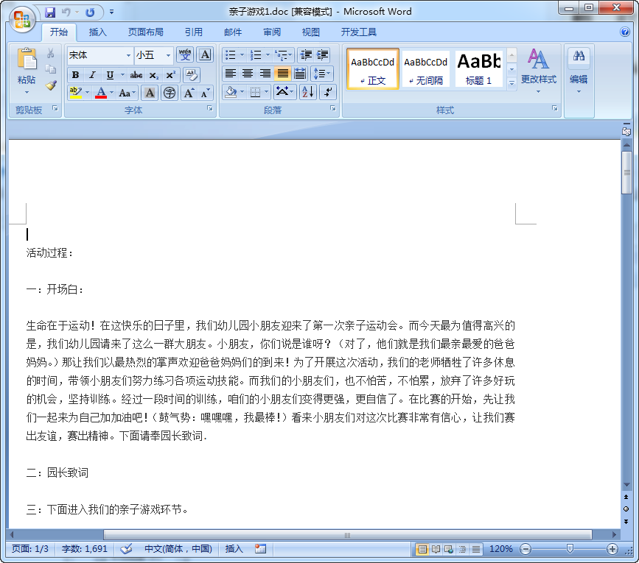Toggle bold formatting

75,75
